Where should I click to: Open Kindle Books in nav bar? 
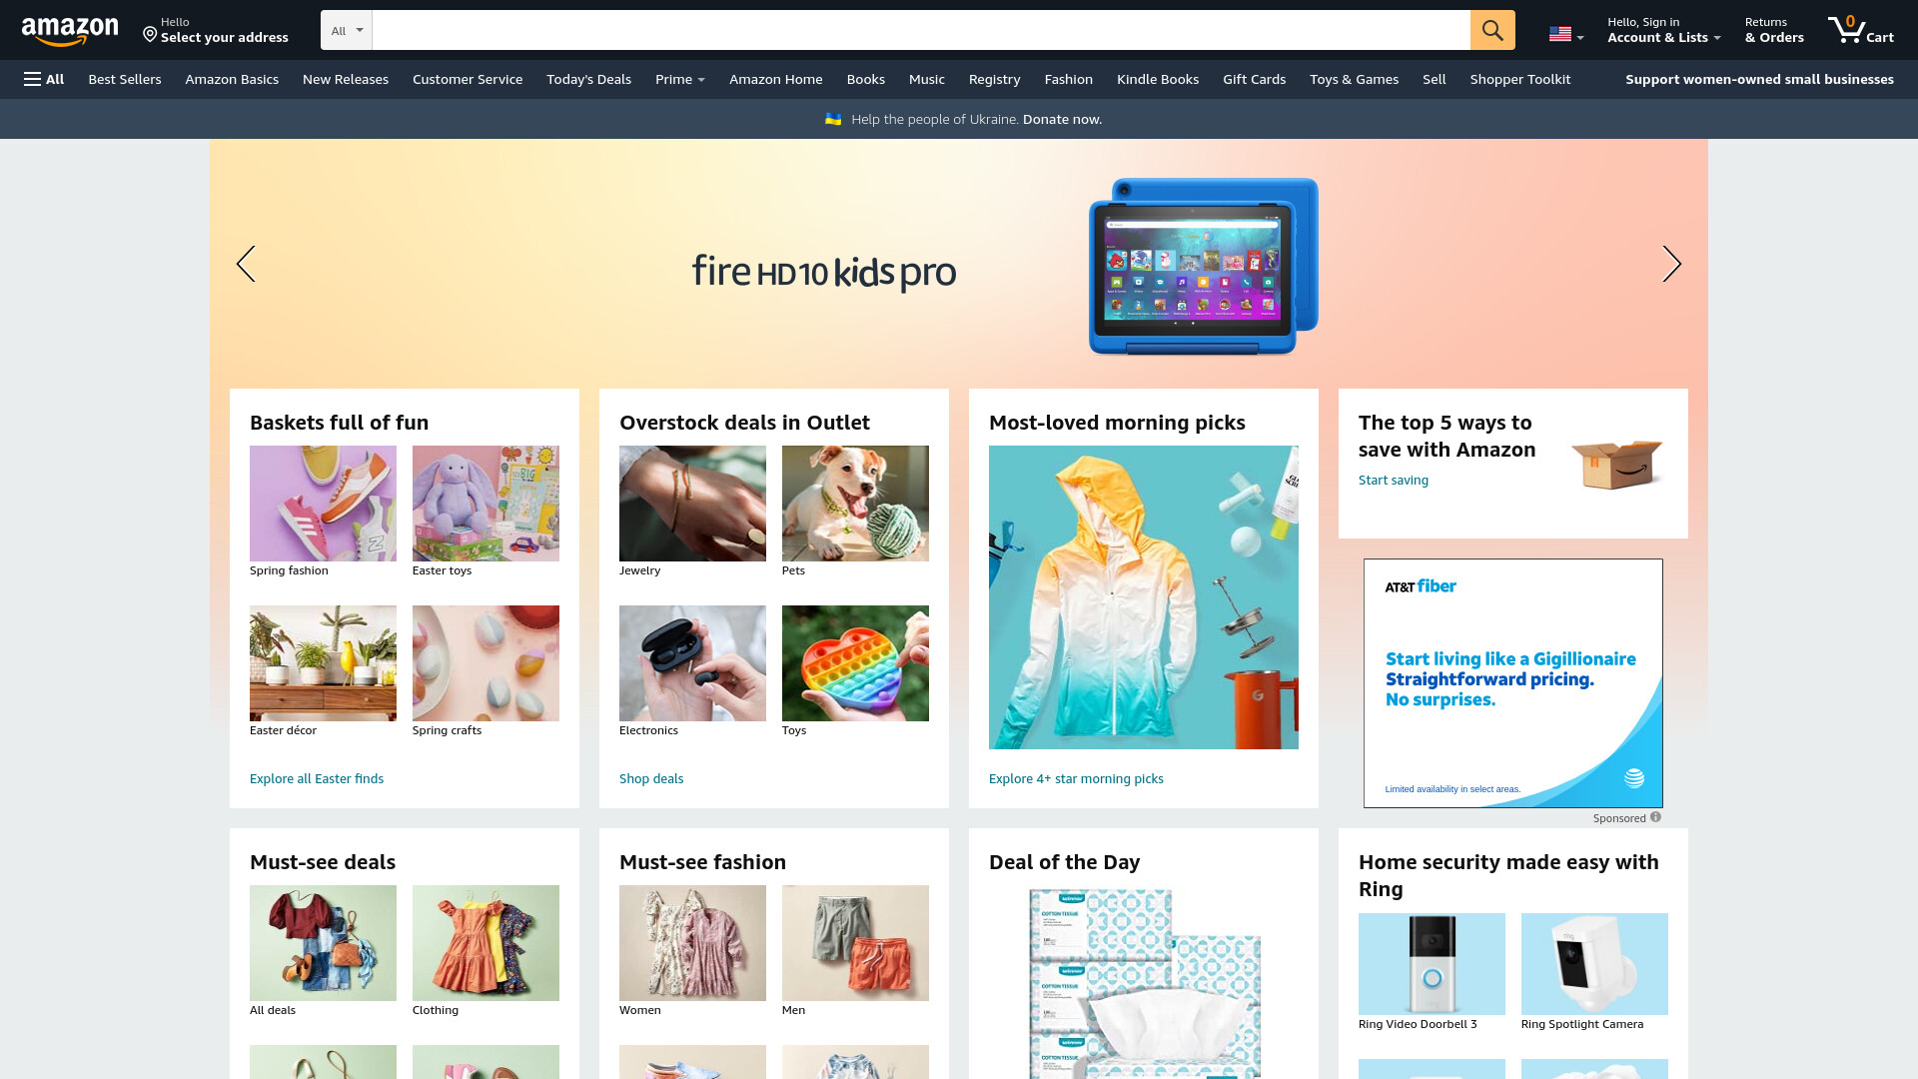click(x=1158, y=79)
